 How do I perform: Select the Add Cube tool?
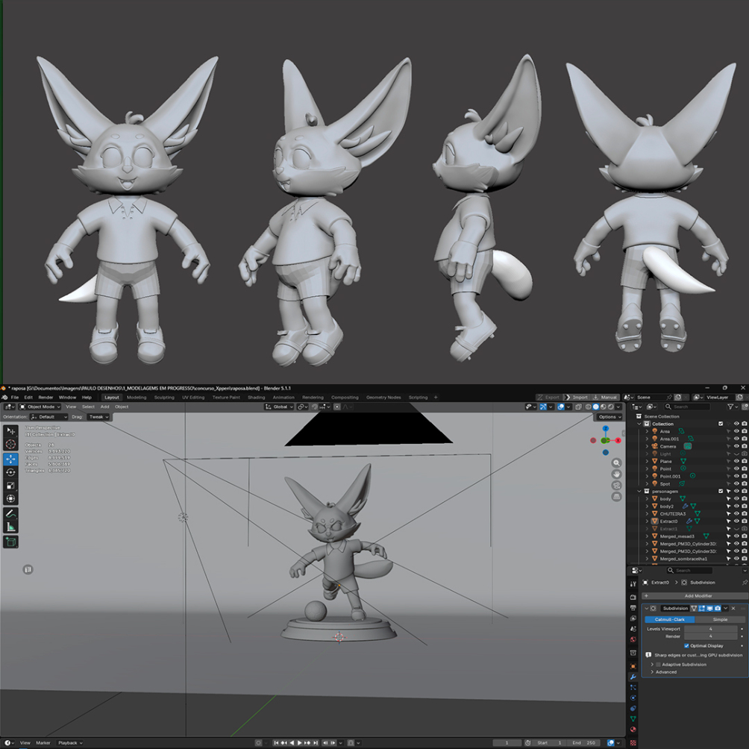pyautogui.click(x=10, y=542)
